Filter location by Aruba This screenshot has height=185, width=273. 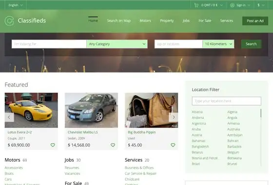196,129
